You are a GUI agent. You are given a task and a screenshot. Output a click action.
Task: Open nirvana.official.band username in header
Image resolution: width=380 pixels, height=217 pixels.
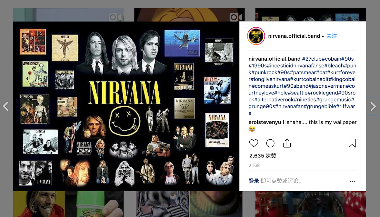point(294,36)
